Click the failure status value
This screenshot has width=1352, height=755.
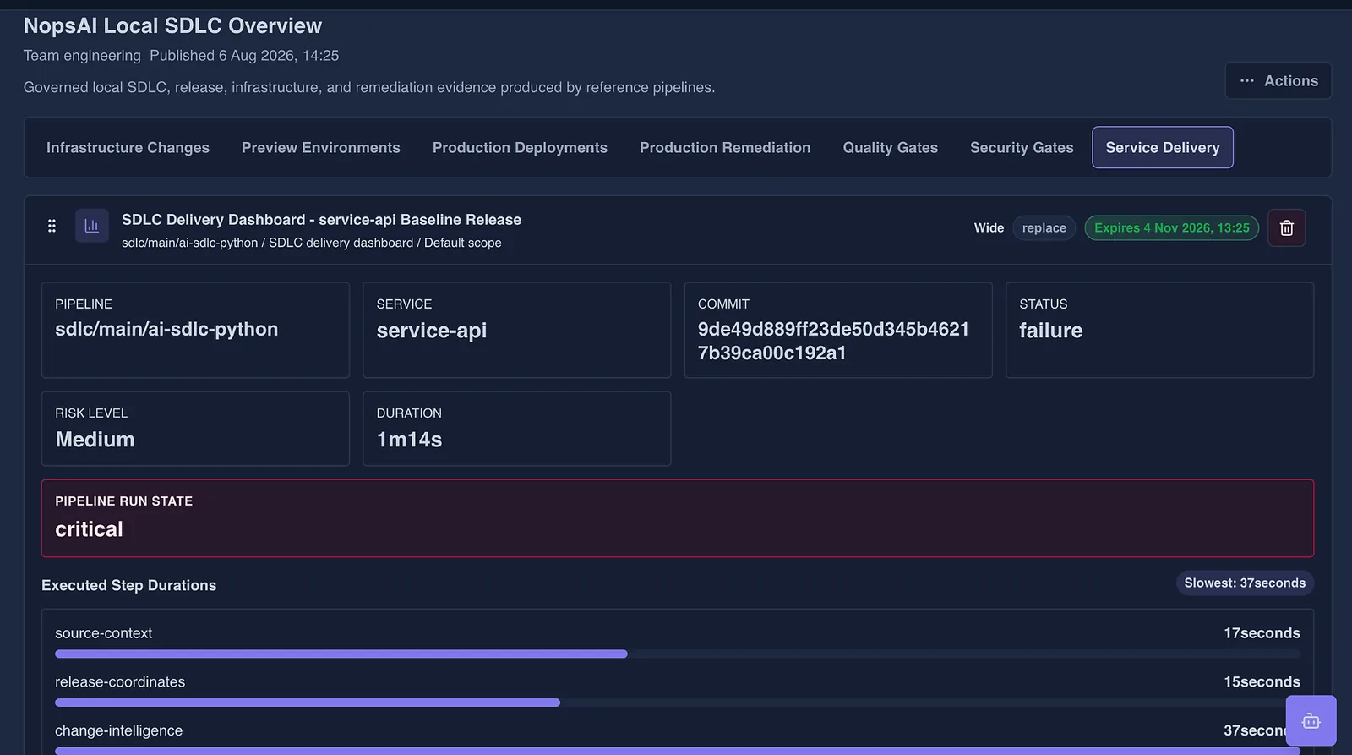click(1050, 330)
